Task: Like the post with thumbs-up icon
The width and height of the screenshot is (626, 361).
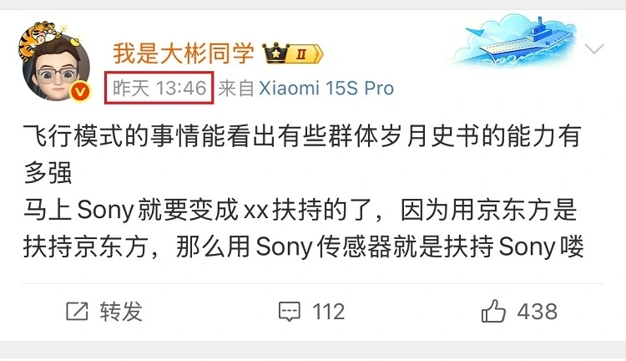Action: tap(493, 311)
